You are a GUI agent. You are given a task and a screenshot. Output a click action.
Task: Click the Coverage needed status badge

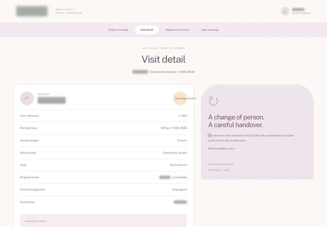tap(185, 98)
